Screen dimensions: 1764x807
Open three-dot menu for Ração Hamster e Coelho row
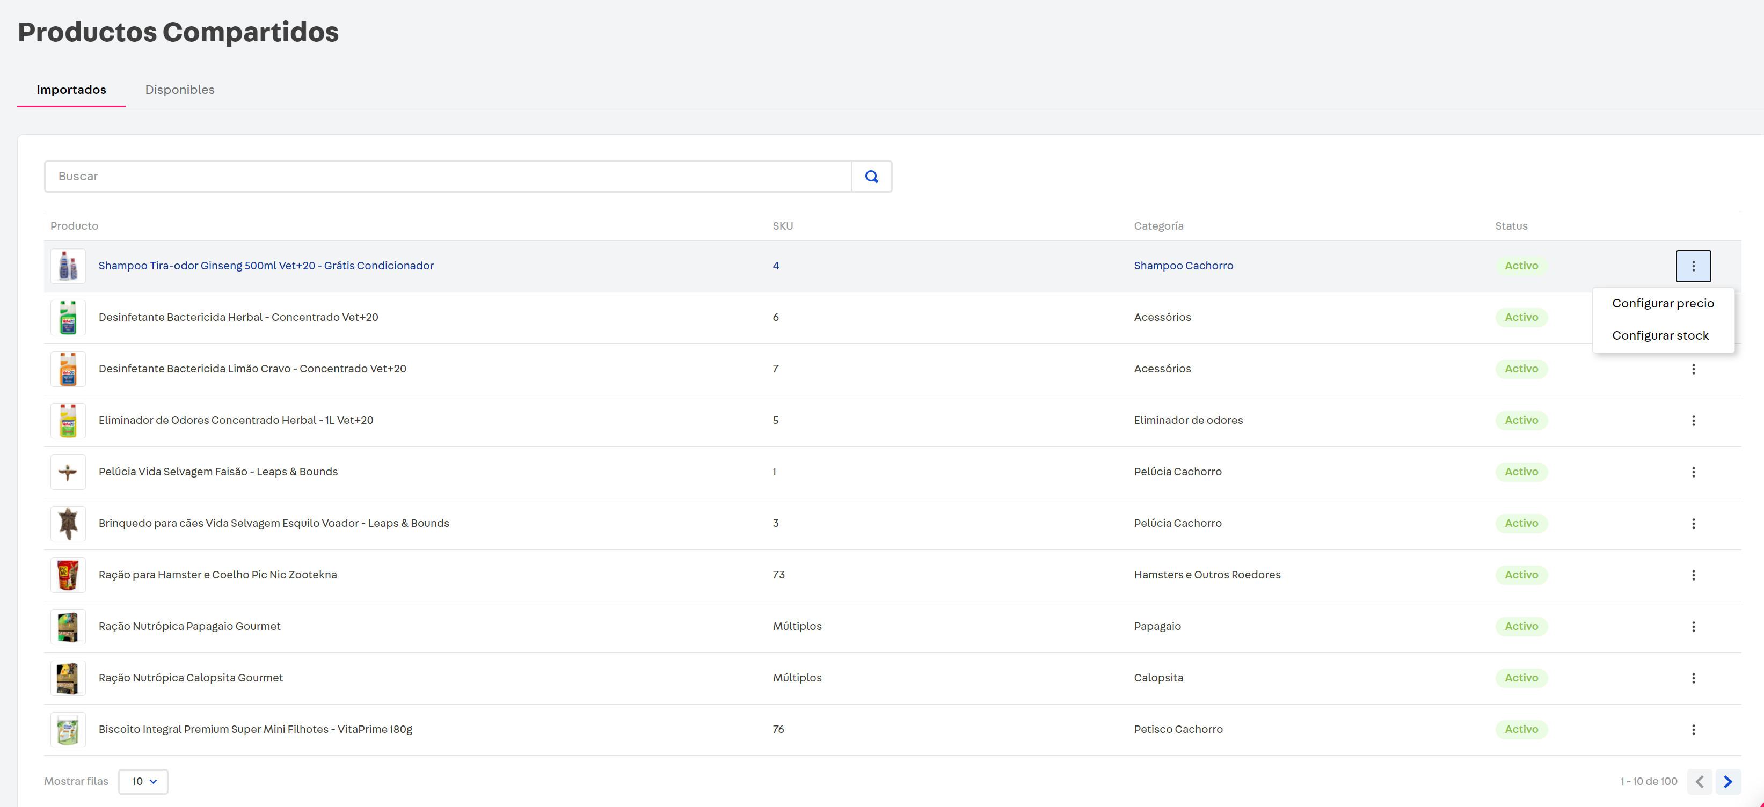tap(1693, 575)
